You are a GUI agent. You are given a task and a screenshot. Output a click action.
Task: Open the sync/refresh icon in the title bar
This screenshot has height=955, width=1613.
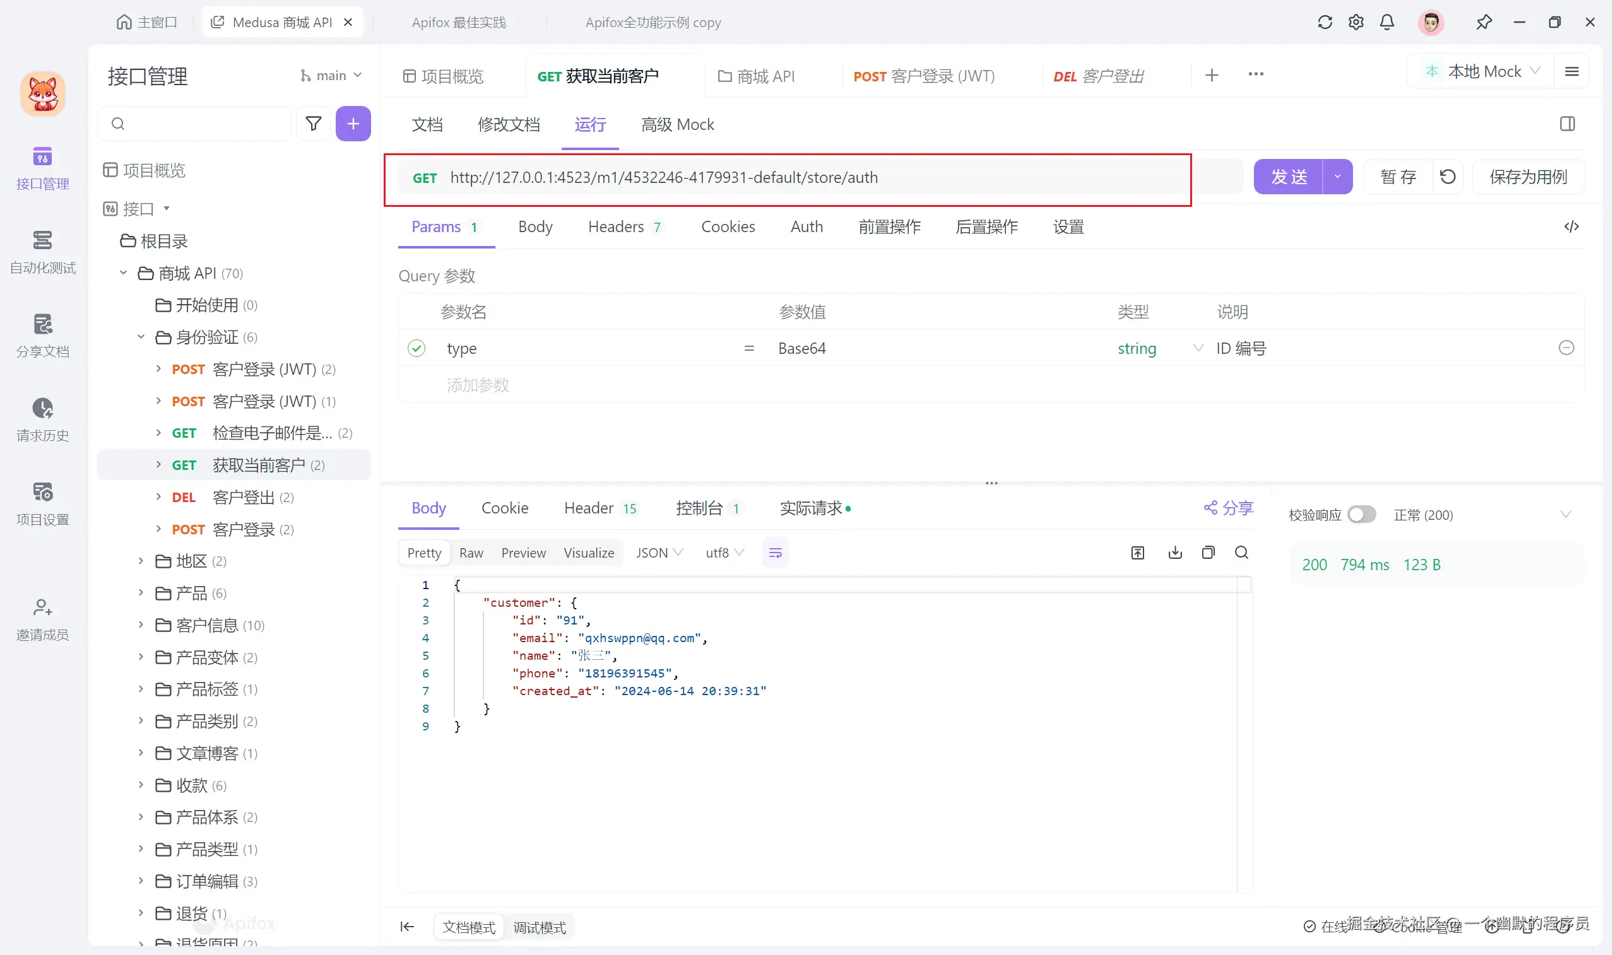(x=1324, y=22)
